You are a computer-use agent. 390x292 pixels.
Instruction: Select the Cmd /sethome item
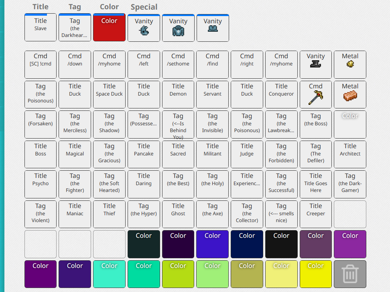pyautogui.click(x=178, y=65)
